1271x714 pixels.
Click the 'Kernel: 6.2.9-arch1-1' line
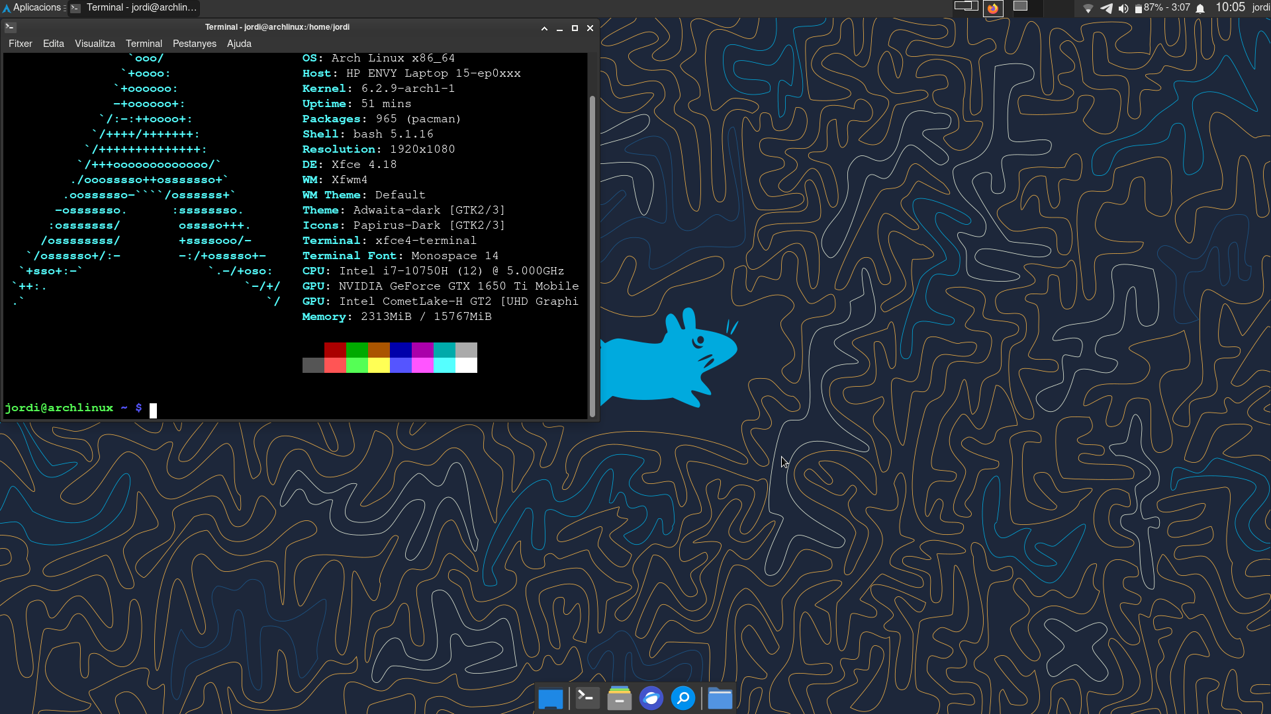click(379, 89)
